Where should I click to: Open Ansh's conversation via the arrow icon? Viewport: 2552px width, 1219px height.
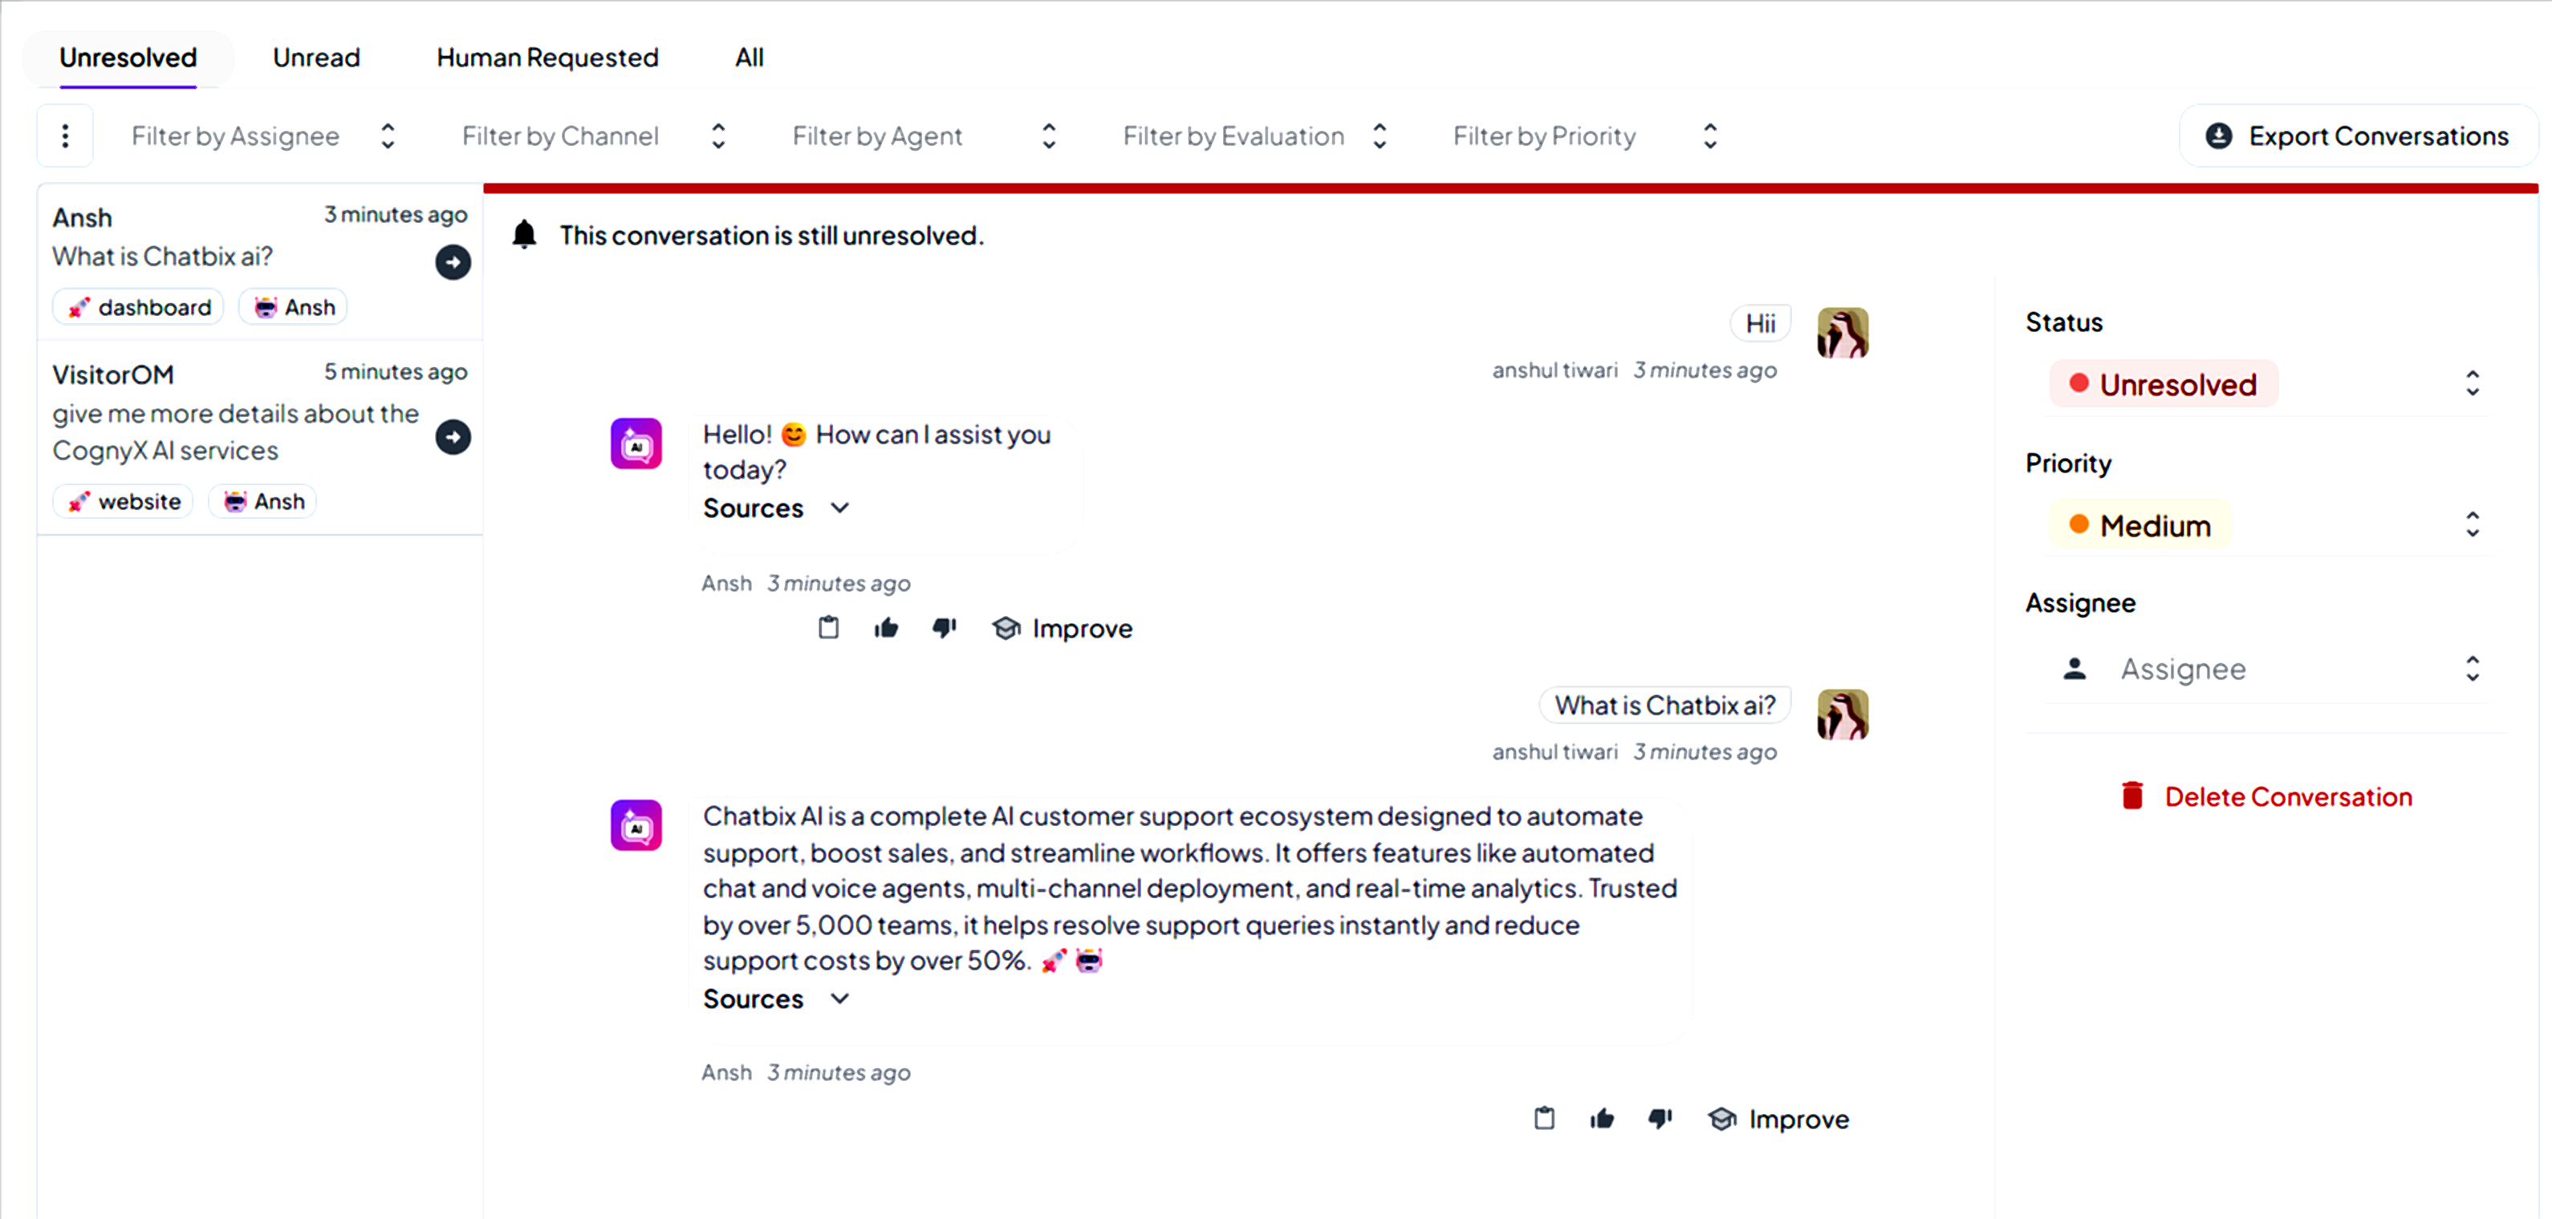point(453,262)
